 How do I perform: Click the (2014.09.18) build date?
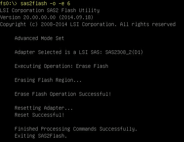[76, 17]
